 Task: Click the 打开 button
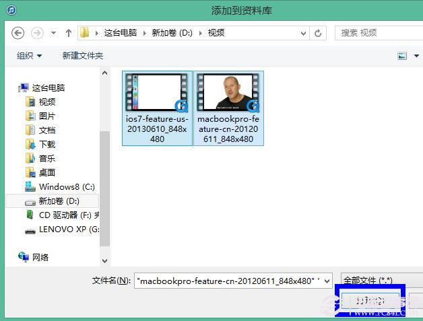point(370,301)
